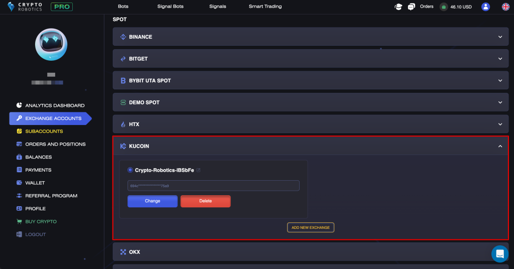This screenshot has height=269, width=514.
Task: Open the support chat bubbles icon in header
Action: pos(412,7)
